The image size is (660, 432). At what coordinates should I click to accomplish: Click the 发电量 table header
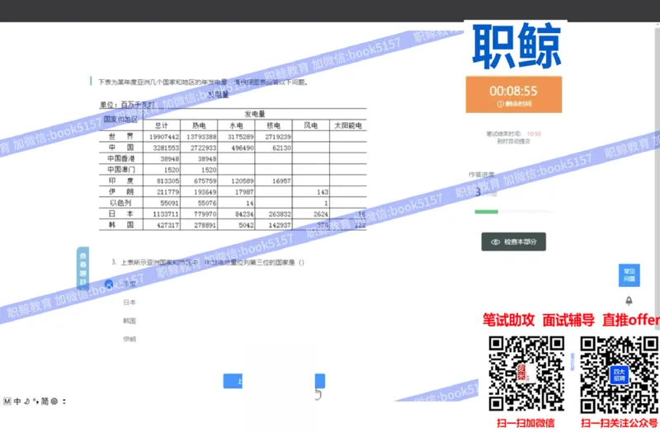(x=255, y=114)
